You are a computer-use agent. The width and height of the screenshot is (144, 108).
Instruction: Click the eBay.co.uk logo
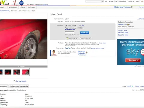4,3
